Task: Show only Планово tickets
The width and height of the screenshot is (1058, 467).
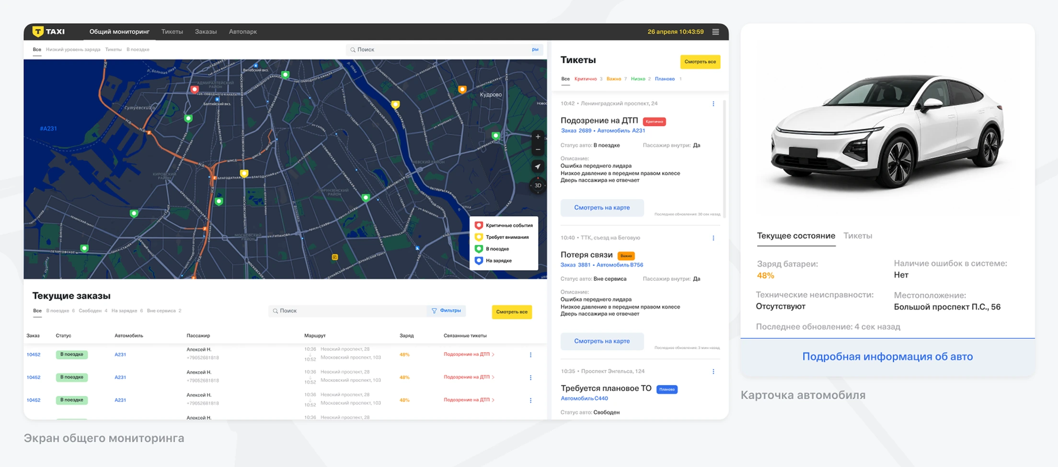Action: 665,79
